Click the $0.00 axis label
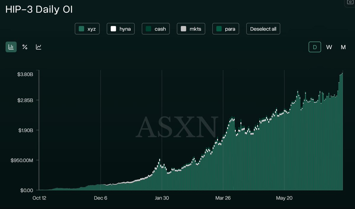The height and width of the screenshot is (209, 355). tap(26, 190)
